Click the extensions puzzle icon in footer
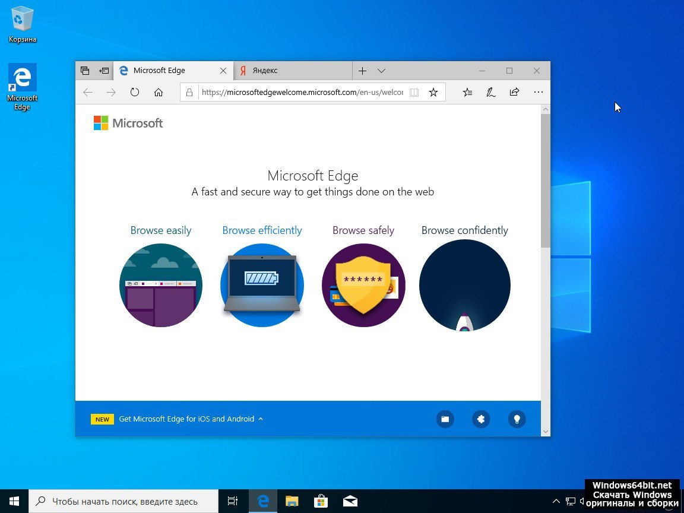Viewport: 684px width, 513px height. tap(481, 419)
